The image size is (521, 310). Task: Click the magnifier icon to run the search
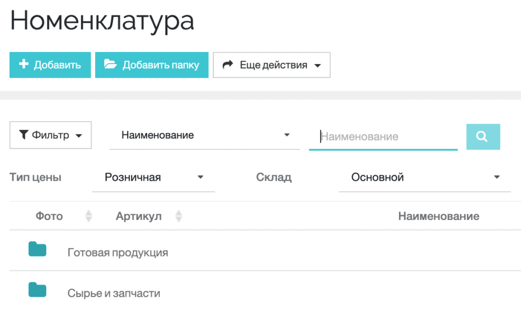coord(482,136)
